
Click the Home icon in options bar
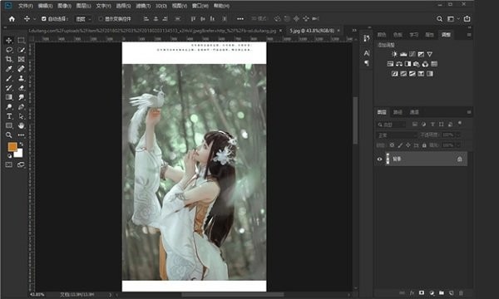12,19
